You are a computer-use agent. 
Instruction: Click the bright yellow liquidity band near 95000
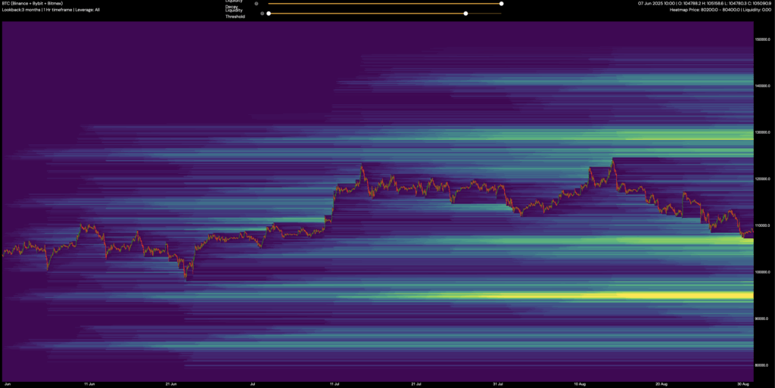pyautogui.click(x=618, y=296)
